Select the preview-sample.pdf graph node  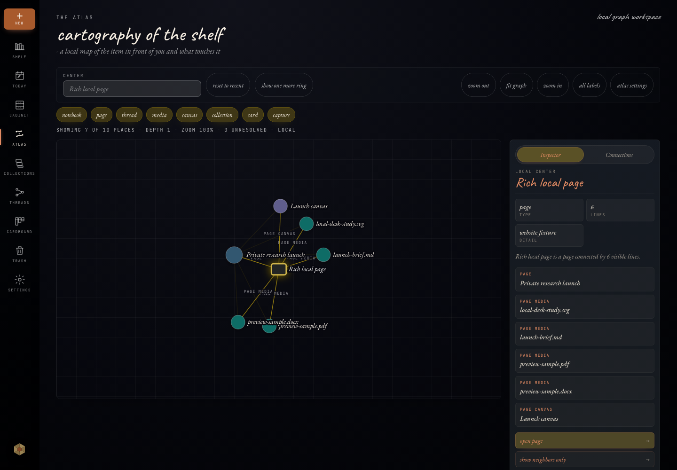(x=269, y=327)
